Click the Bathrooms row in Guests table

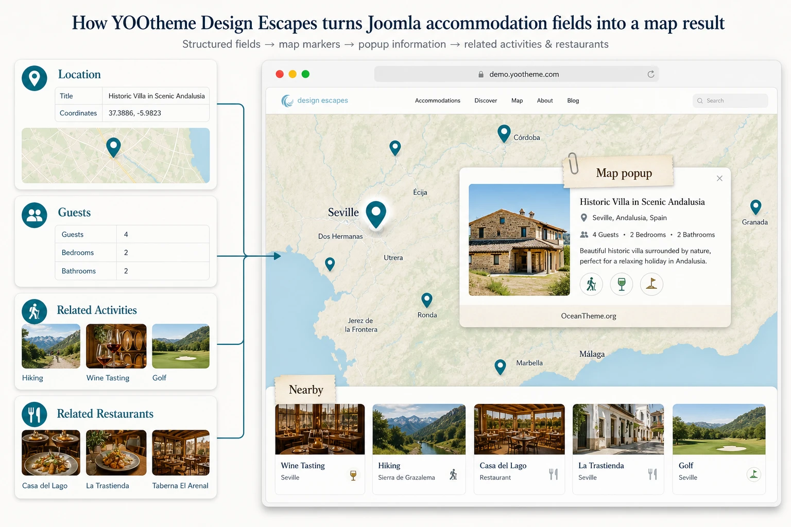132,271
